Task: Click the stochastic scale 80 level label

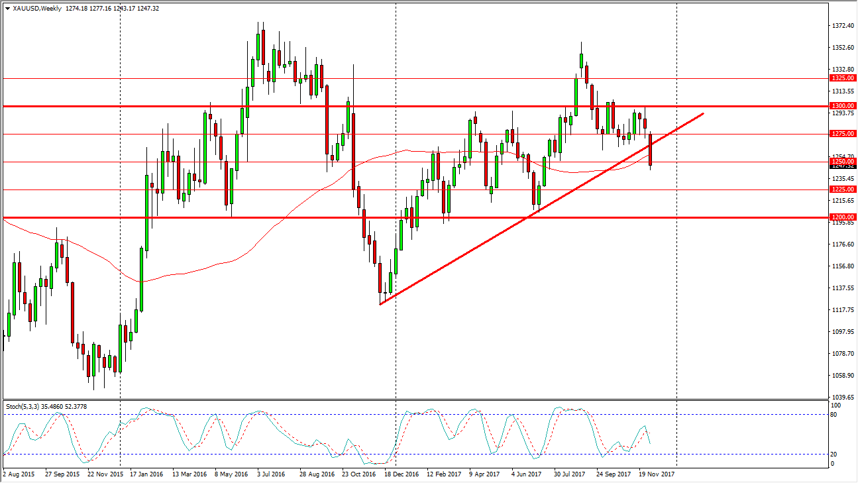Action: click(x=836, y=415)
